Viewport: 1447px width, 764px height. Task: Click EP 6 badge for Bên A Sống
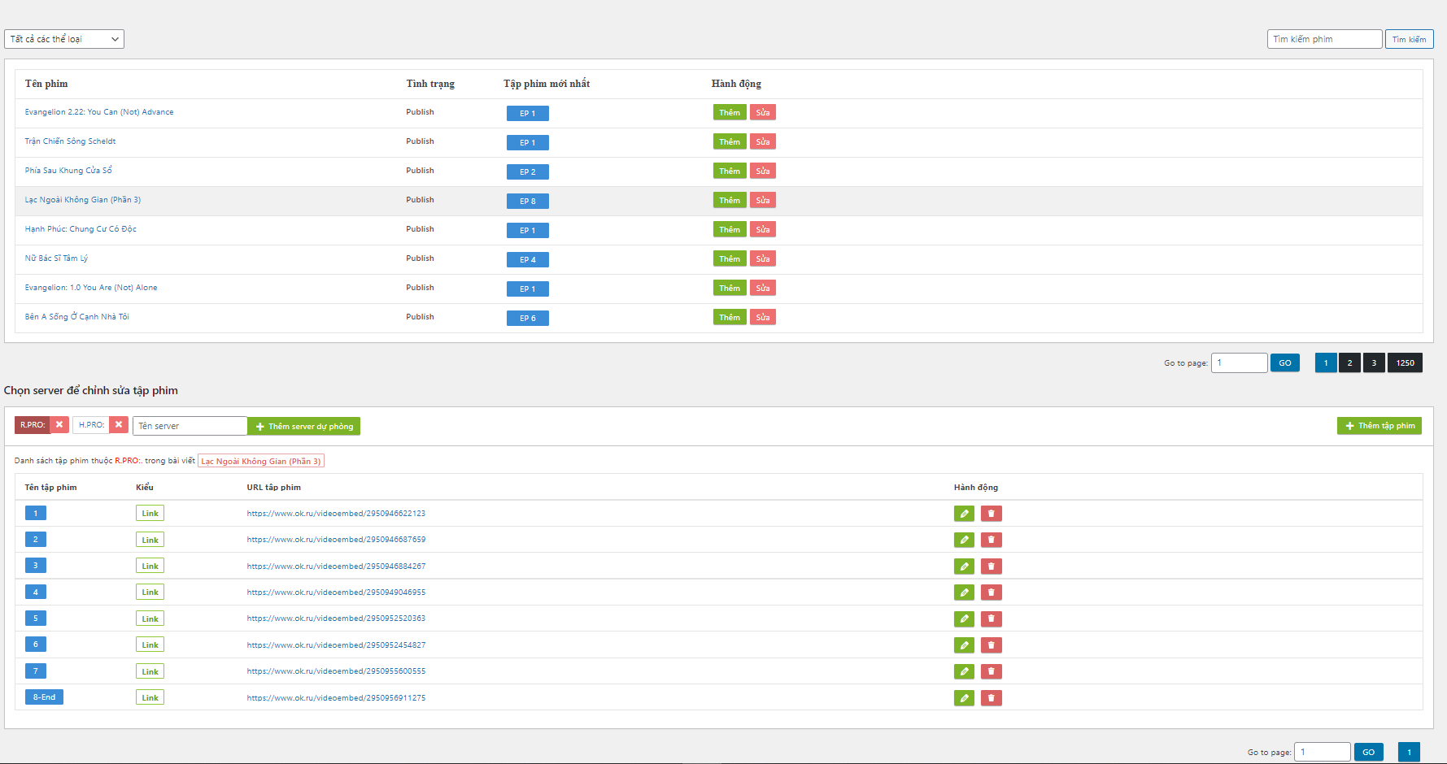coord(528,319)
